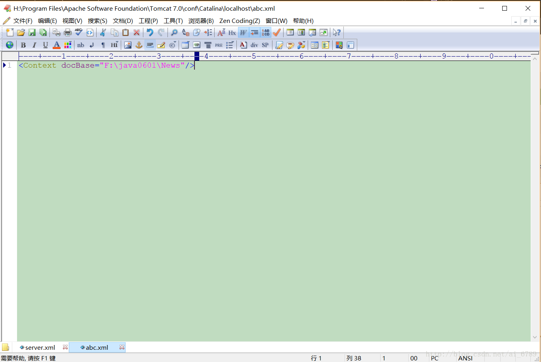Apply underline HTML tag
The width and height of the screenshot is (541, 362).
(x=46, y=45)
